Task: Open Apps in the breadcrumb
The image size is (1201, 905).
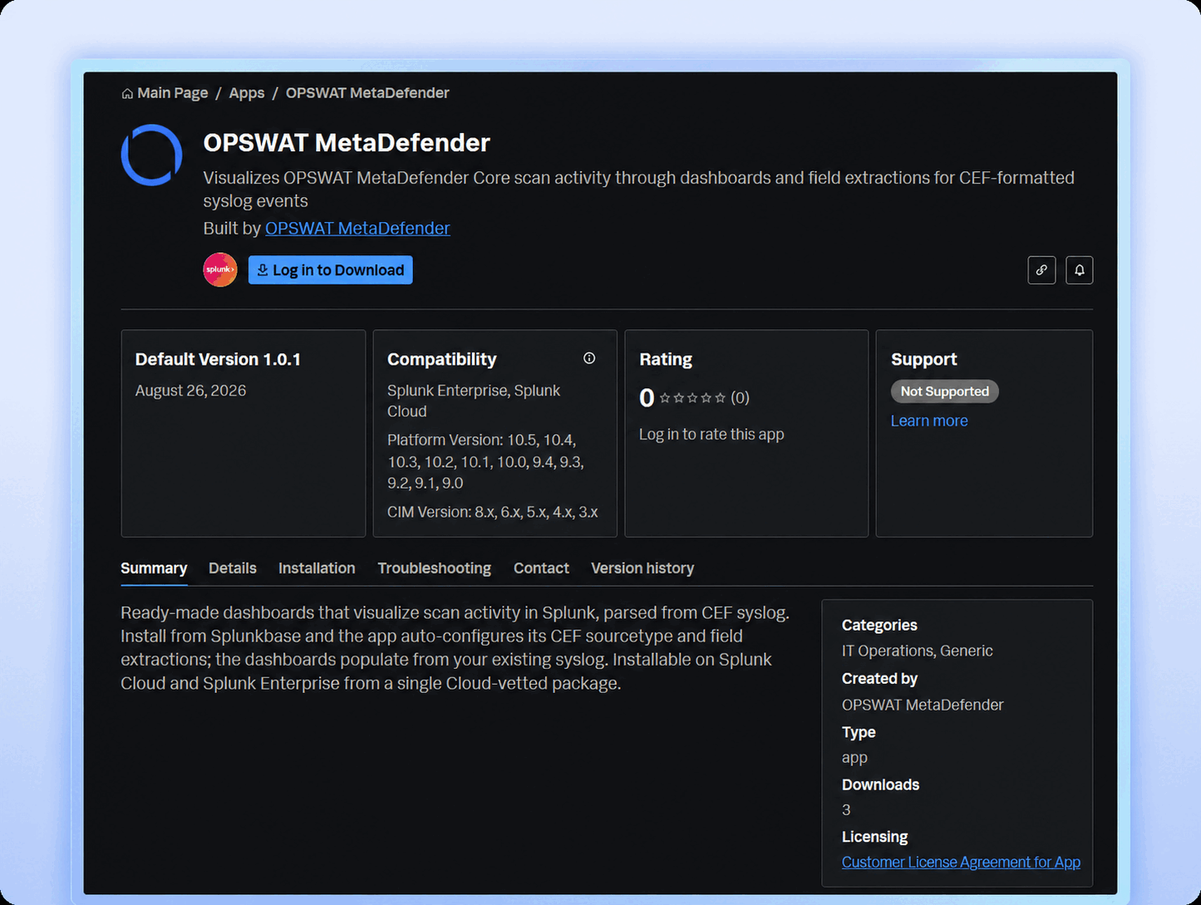Action: (247, 93)
